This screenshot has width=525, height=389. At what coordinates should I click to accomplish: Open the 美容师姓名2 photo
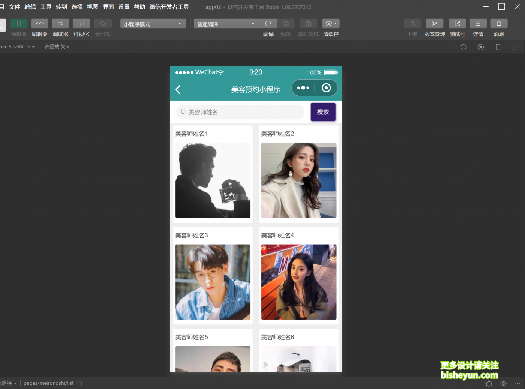299,180
